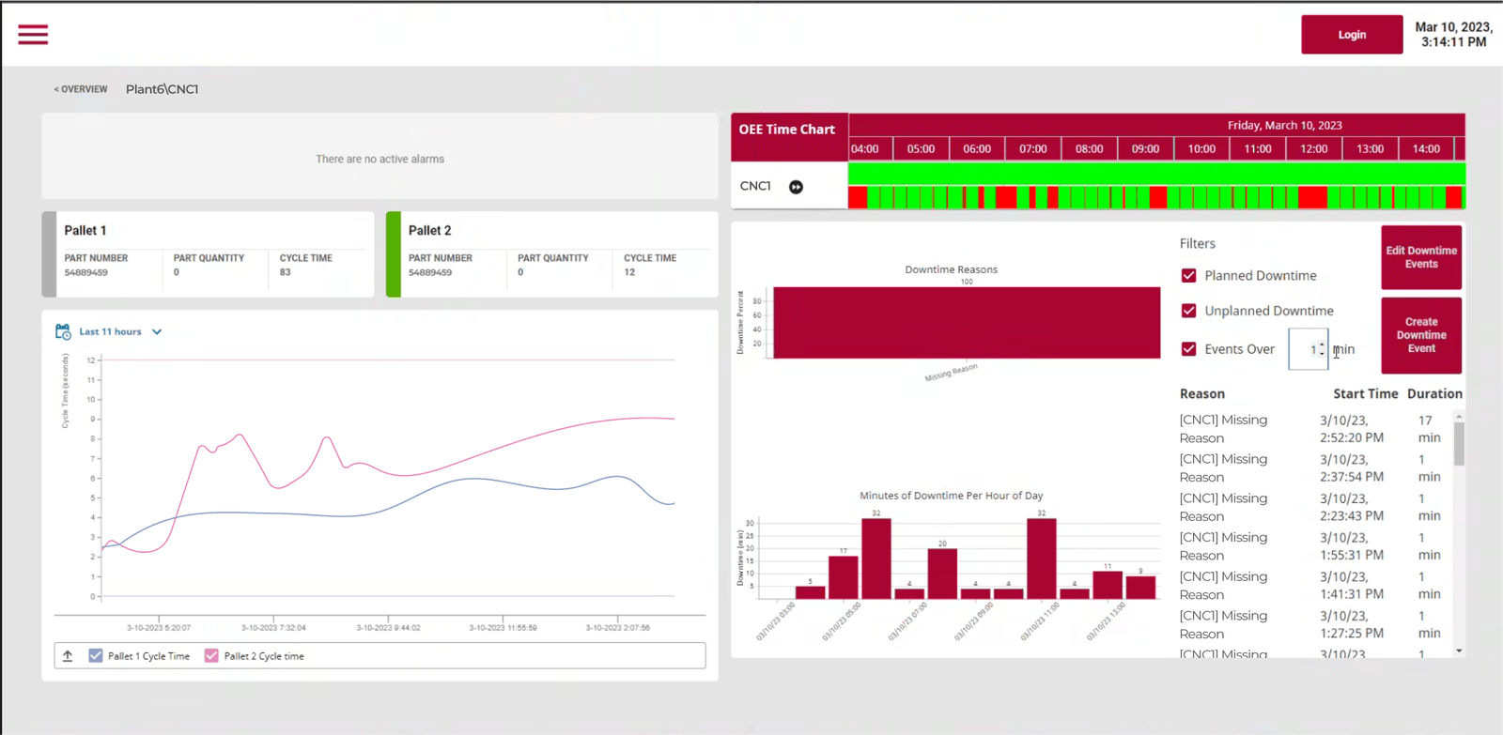This screenshot has width=1503, height=735.
Task: Click the downtime list scrollbar thumb
Action: (x=1459, y=443)
